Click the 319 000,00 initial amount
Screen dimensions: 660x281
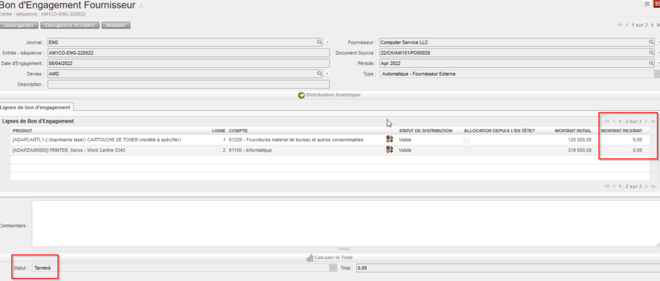[579, 150]
